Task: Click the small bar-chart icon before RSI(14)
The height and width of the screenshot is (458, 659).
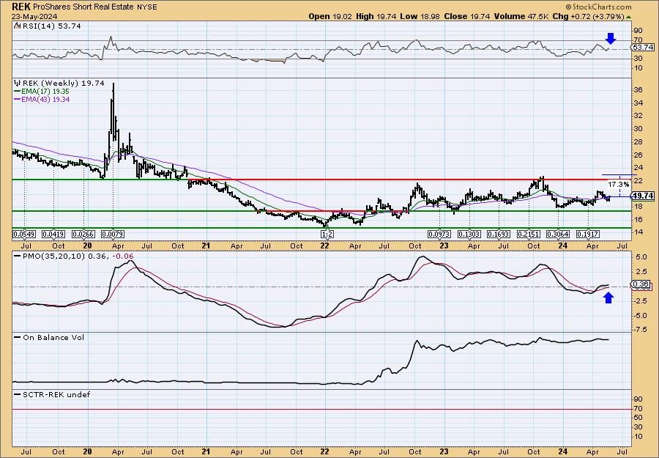Action: coord(17,26)
